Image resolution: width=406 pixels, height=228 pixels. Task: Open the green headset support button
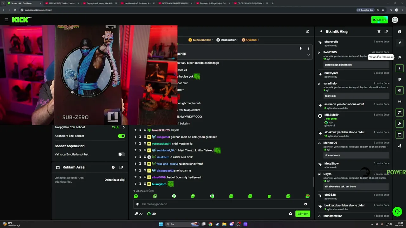point(397,211)
